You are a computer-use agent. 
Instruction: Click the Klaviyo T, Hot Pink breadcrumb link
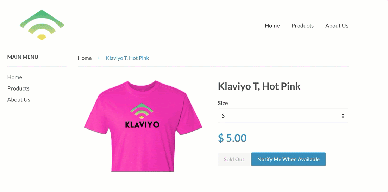(x=127, y=58)
